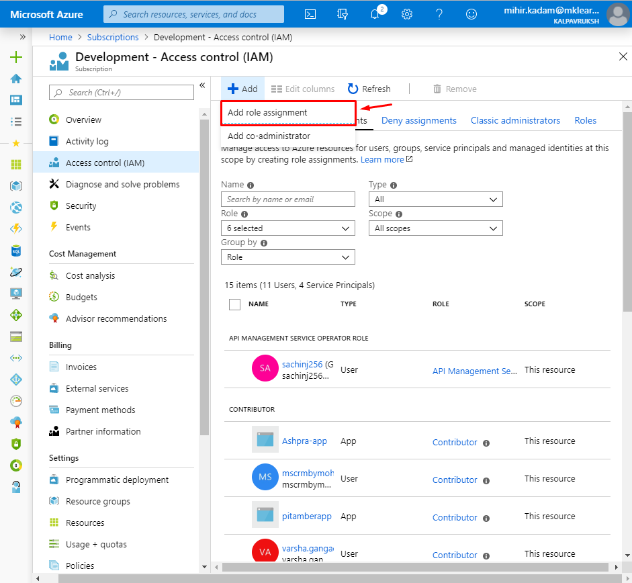Go to Home breadcrumb link
Viewport: 632px width, 583px height.
coord(60,37)
